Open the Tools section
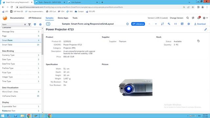 pyautogui.click(x=75, y=18)
